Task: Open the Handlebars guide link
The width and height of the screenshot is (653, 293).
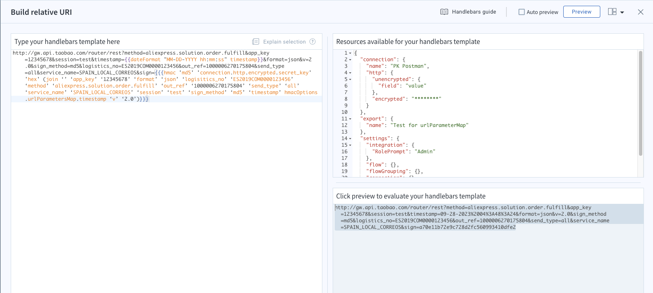Action: (x=474, y=12)
